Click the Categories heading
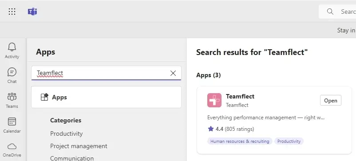 coord(66,120)
